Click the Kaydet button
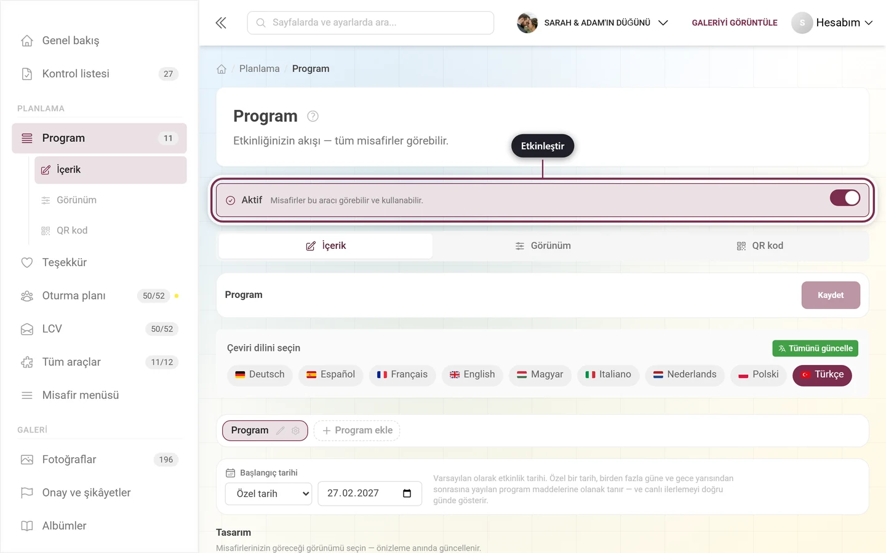 pos(831,296)
